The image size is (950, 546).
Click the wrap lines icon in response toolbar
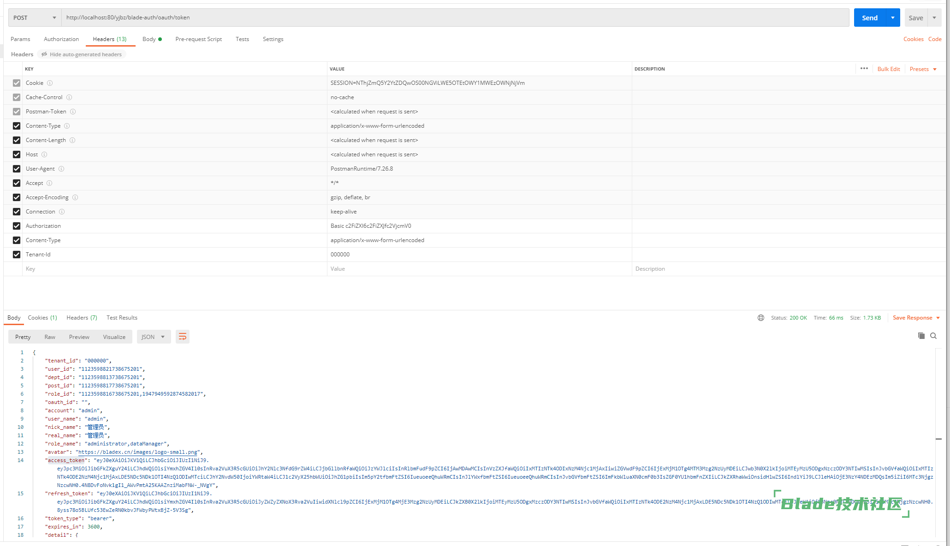coord(183,337)
